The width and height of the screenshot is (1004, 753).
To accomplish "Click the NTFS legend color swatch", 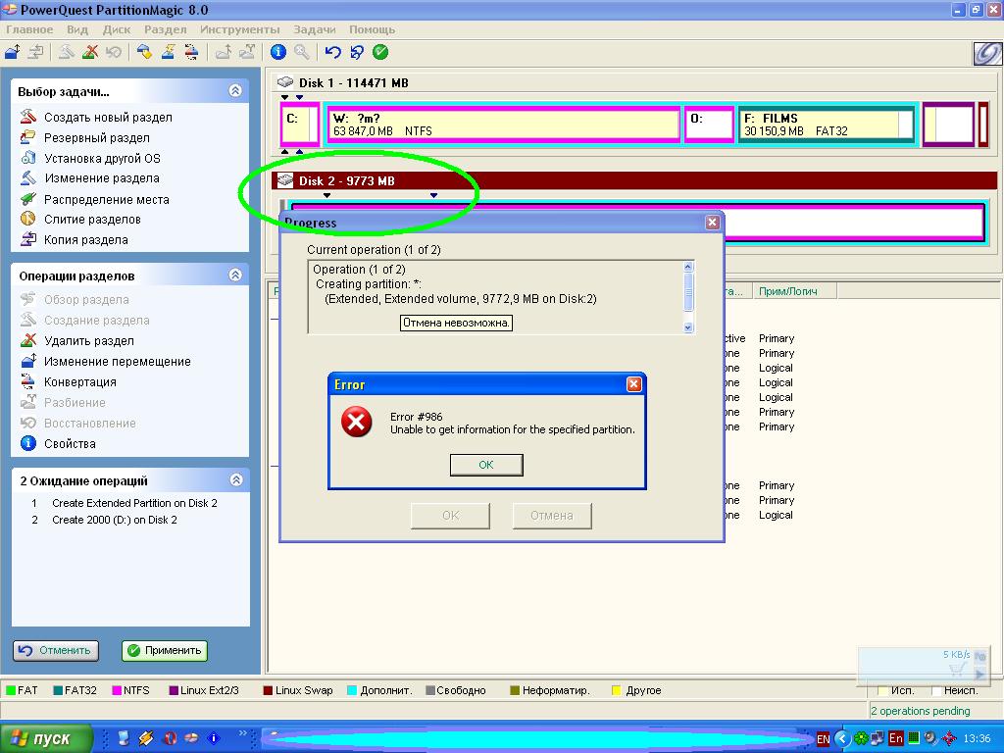I will click(x=117, y=690).
